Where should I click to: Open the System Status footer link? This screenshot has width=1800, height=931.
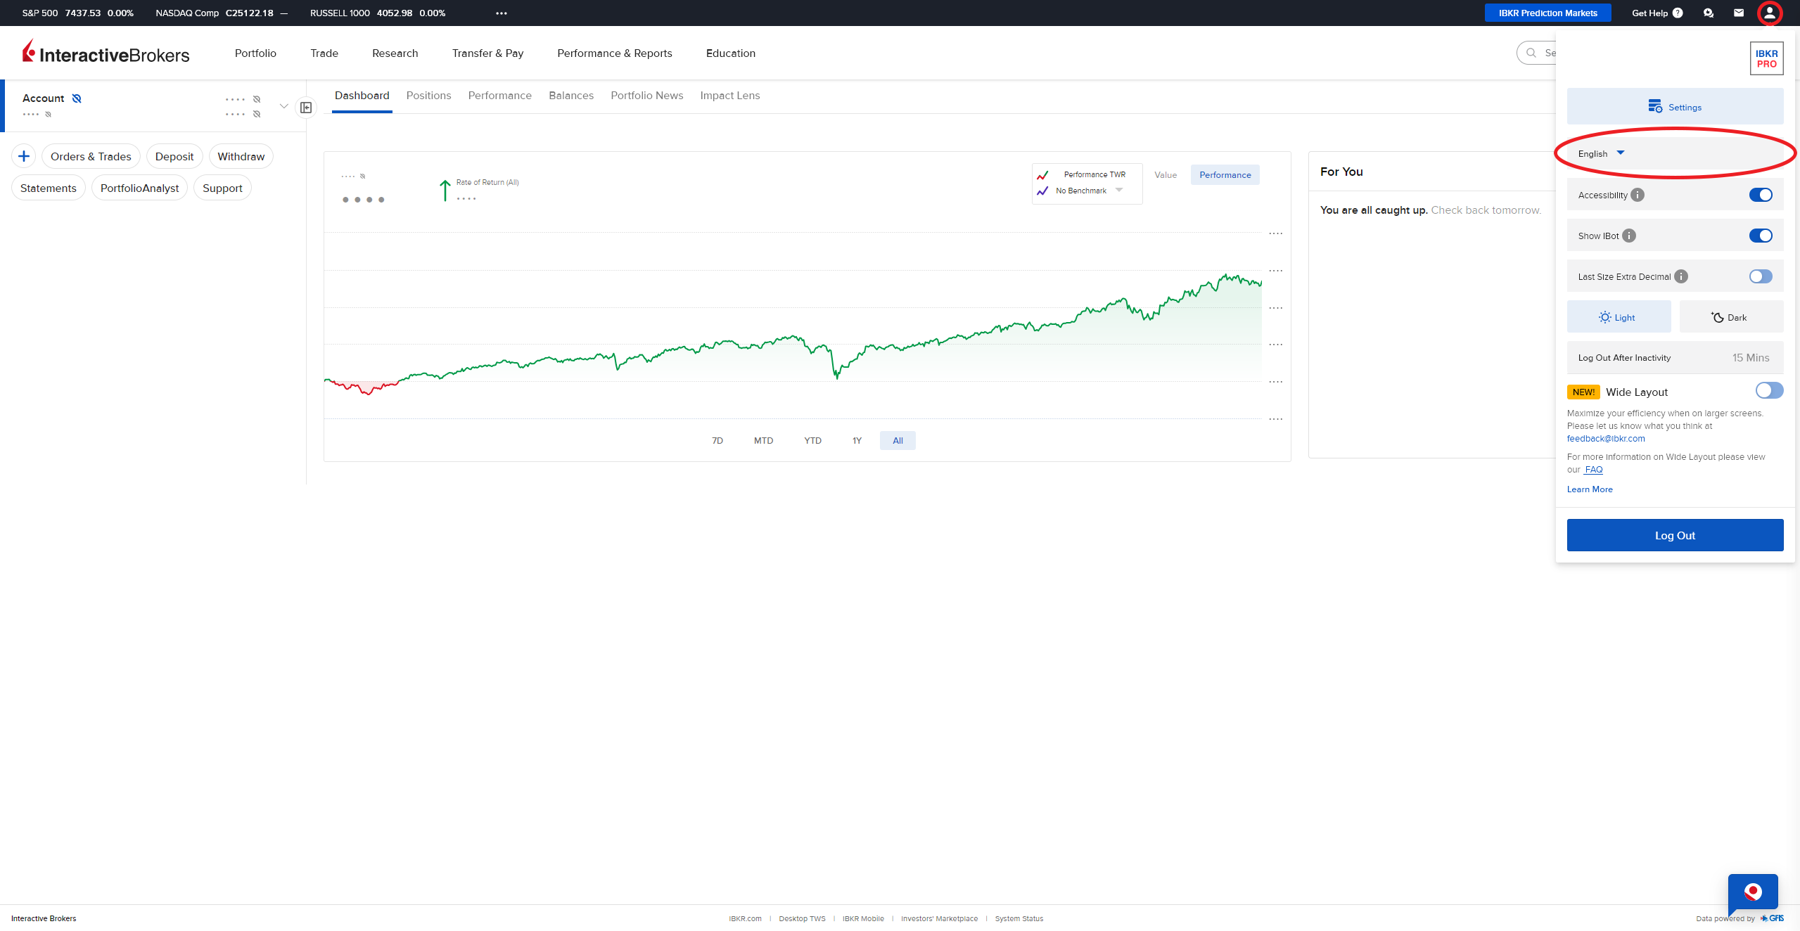pos(1019,918)
